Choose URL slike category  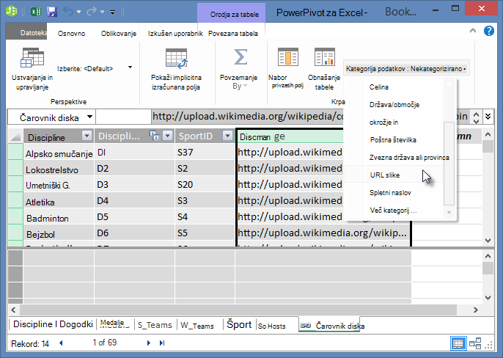click(x=394, y=175)
